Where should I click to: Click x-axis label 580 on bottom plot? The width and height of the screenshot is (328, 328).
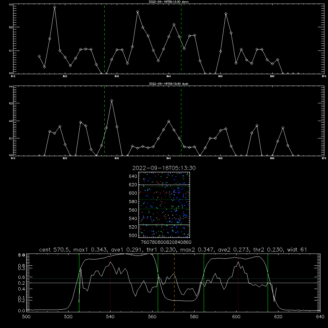point(194,317)
